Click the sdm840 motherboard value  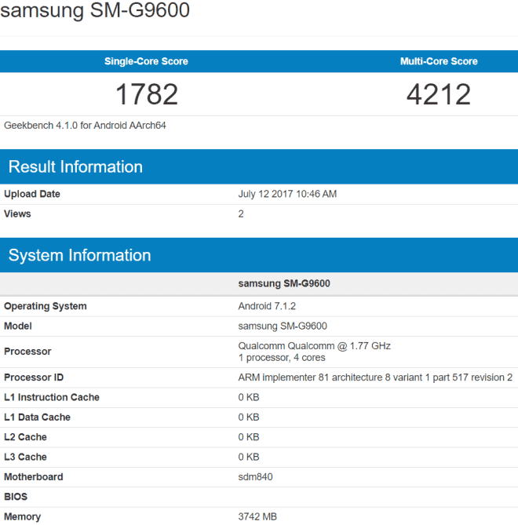[254, 477]
